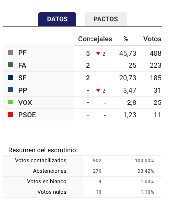Click the VOX party name
The height and width of the screenshot is (204, 182).
[x=25, y=102]
